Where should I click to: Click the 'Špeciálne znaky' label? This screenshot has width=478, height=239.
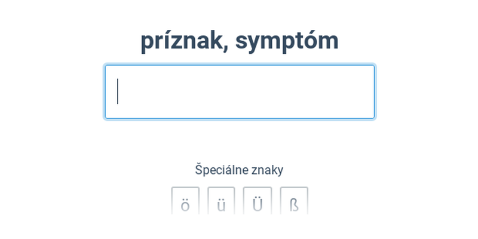point(240,170)
